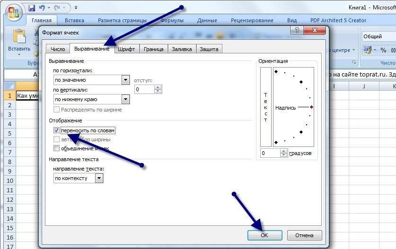
Task: Switch to the Число dialog tab
Action: (x=58, y=49)
